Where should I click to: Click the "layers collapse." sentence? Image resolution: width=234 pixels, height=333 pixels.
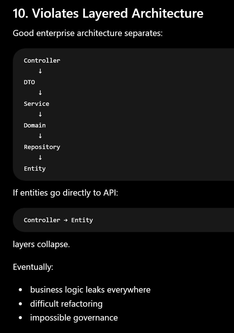coord(41,244)
